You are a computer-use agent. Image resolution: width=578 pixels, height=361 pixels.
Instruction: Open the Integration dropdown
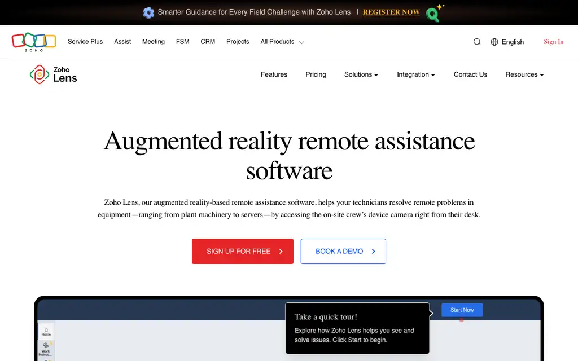(416, 74)
